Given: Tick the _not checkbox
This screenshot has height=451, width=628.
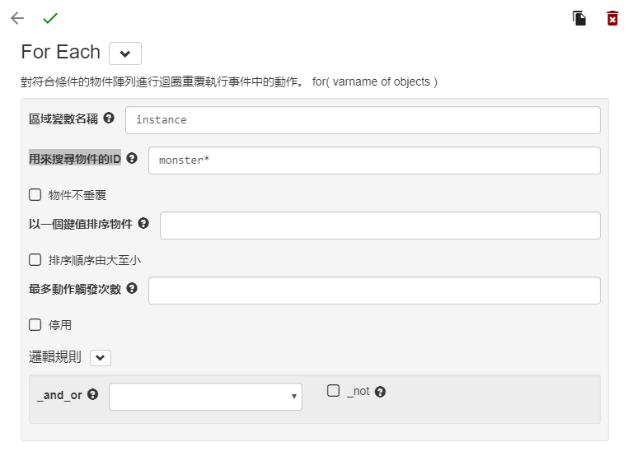Looking at the screenshot, I should point(333,391).
